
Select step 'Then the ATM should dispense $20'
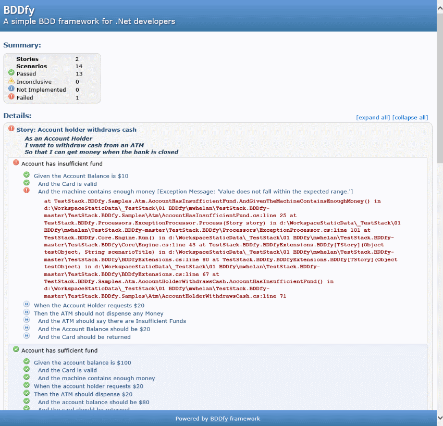(83, 394)
